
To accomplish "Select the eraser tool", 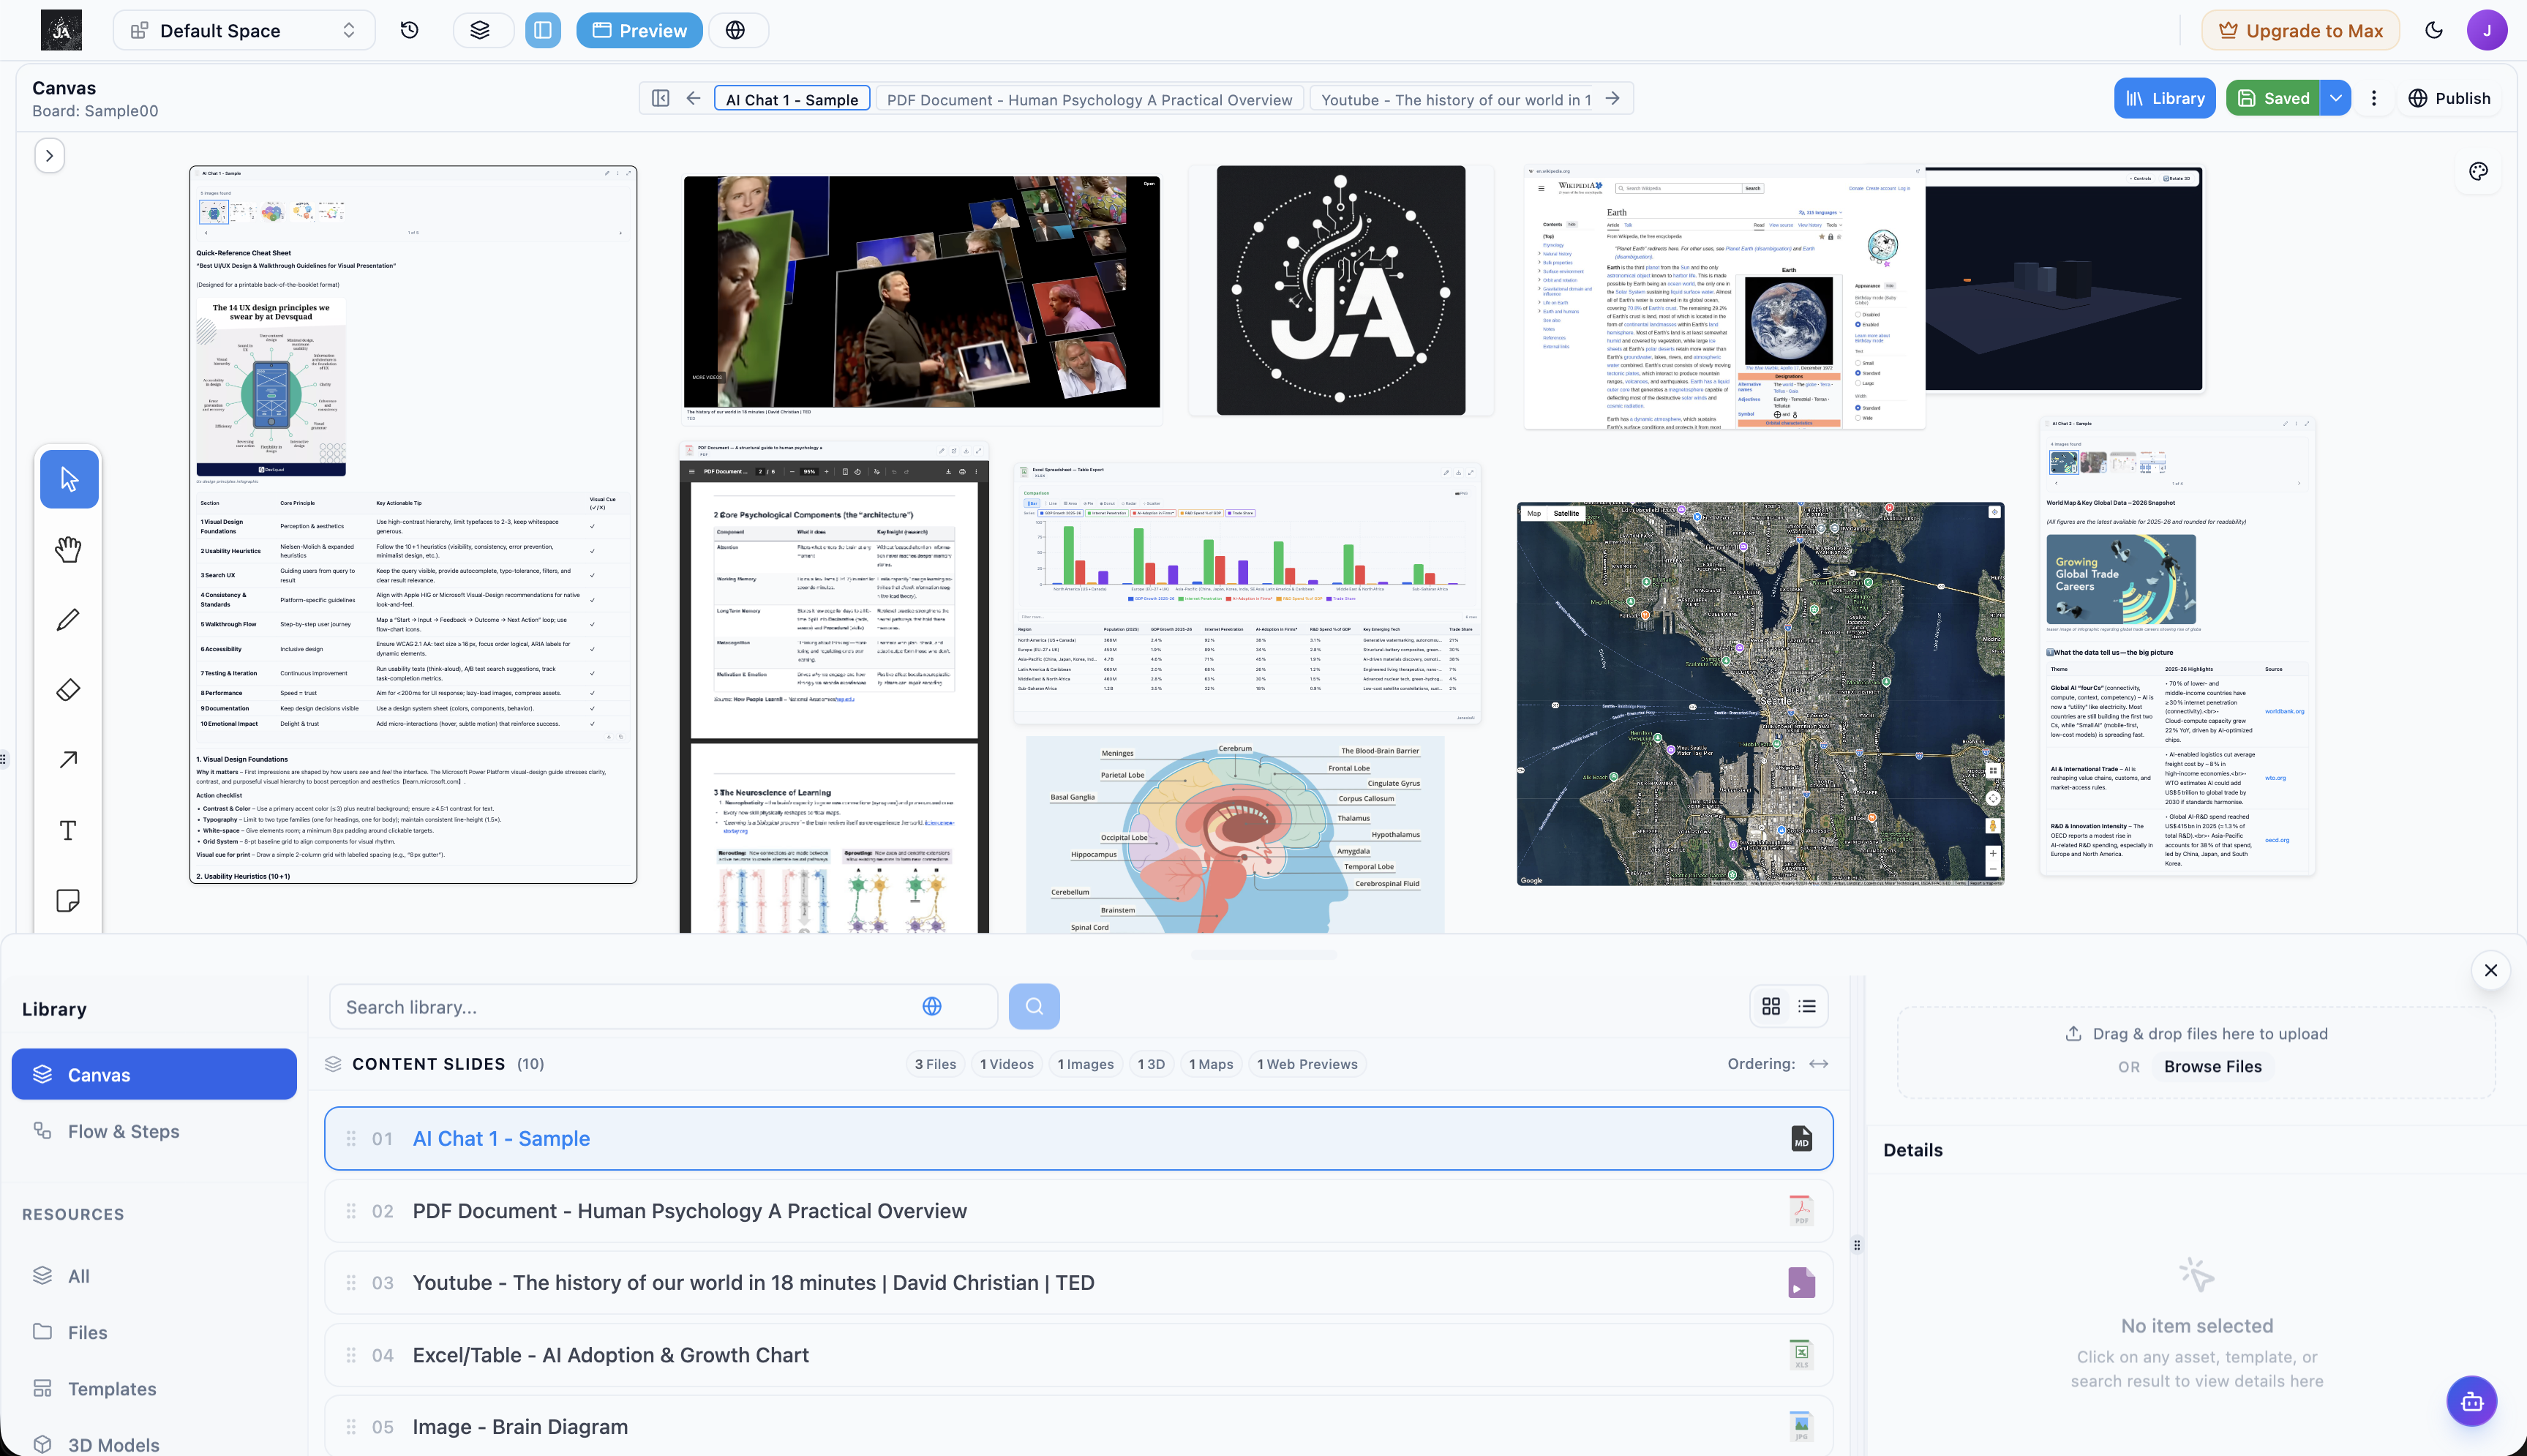I will click(x=68, y=689).
